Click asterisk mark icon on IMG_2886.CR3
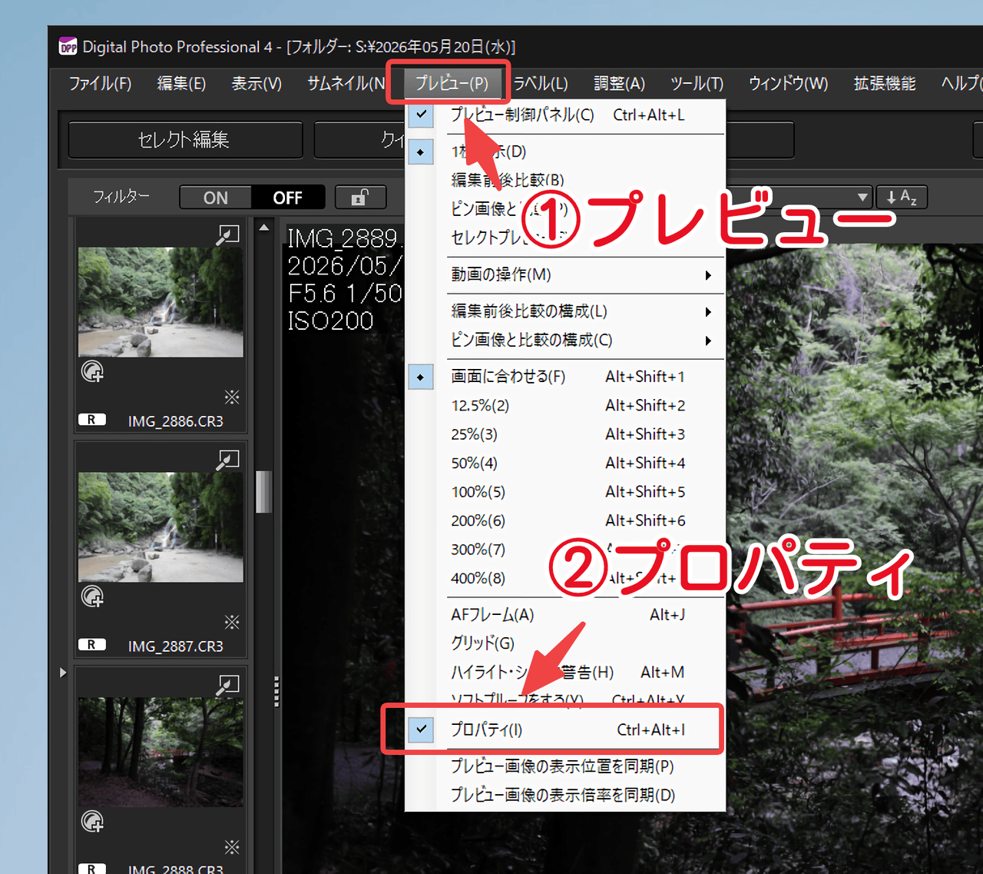983x874 pixels. tap(232, 397)
